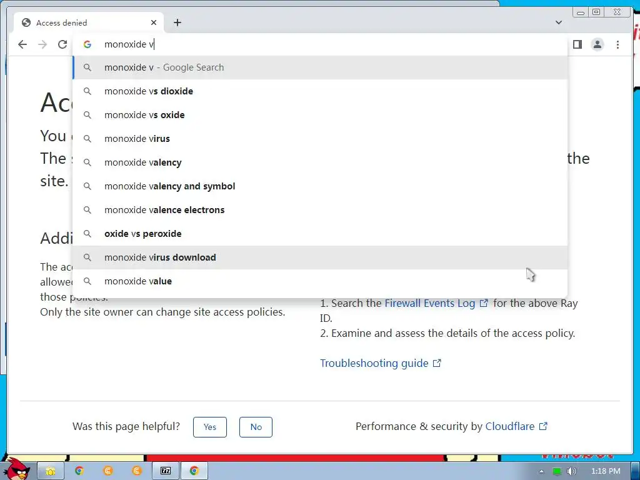Pick suggestion 'monoxide vs oxide'
This screenshot has width=640, height=480.
pos(320,115)
